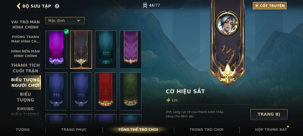Open the help question mark icon
The width and height of the screenshot is (303, 136).
(x=57, y=6)
